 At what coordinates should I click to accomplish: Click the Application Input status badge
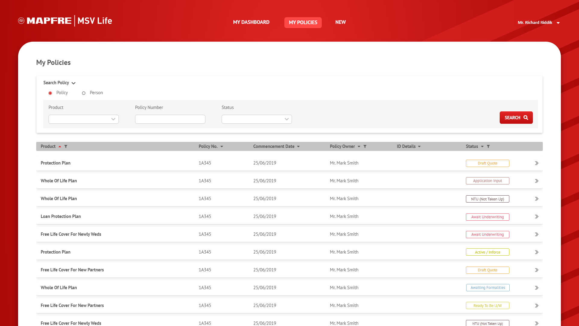pos(488,181)
